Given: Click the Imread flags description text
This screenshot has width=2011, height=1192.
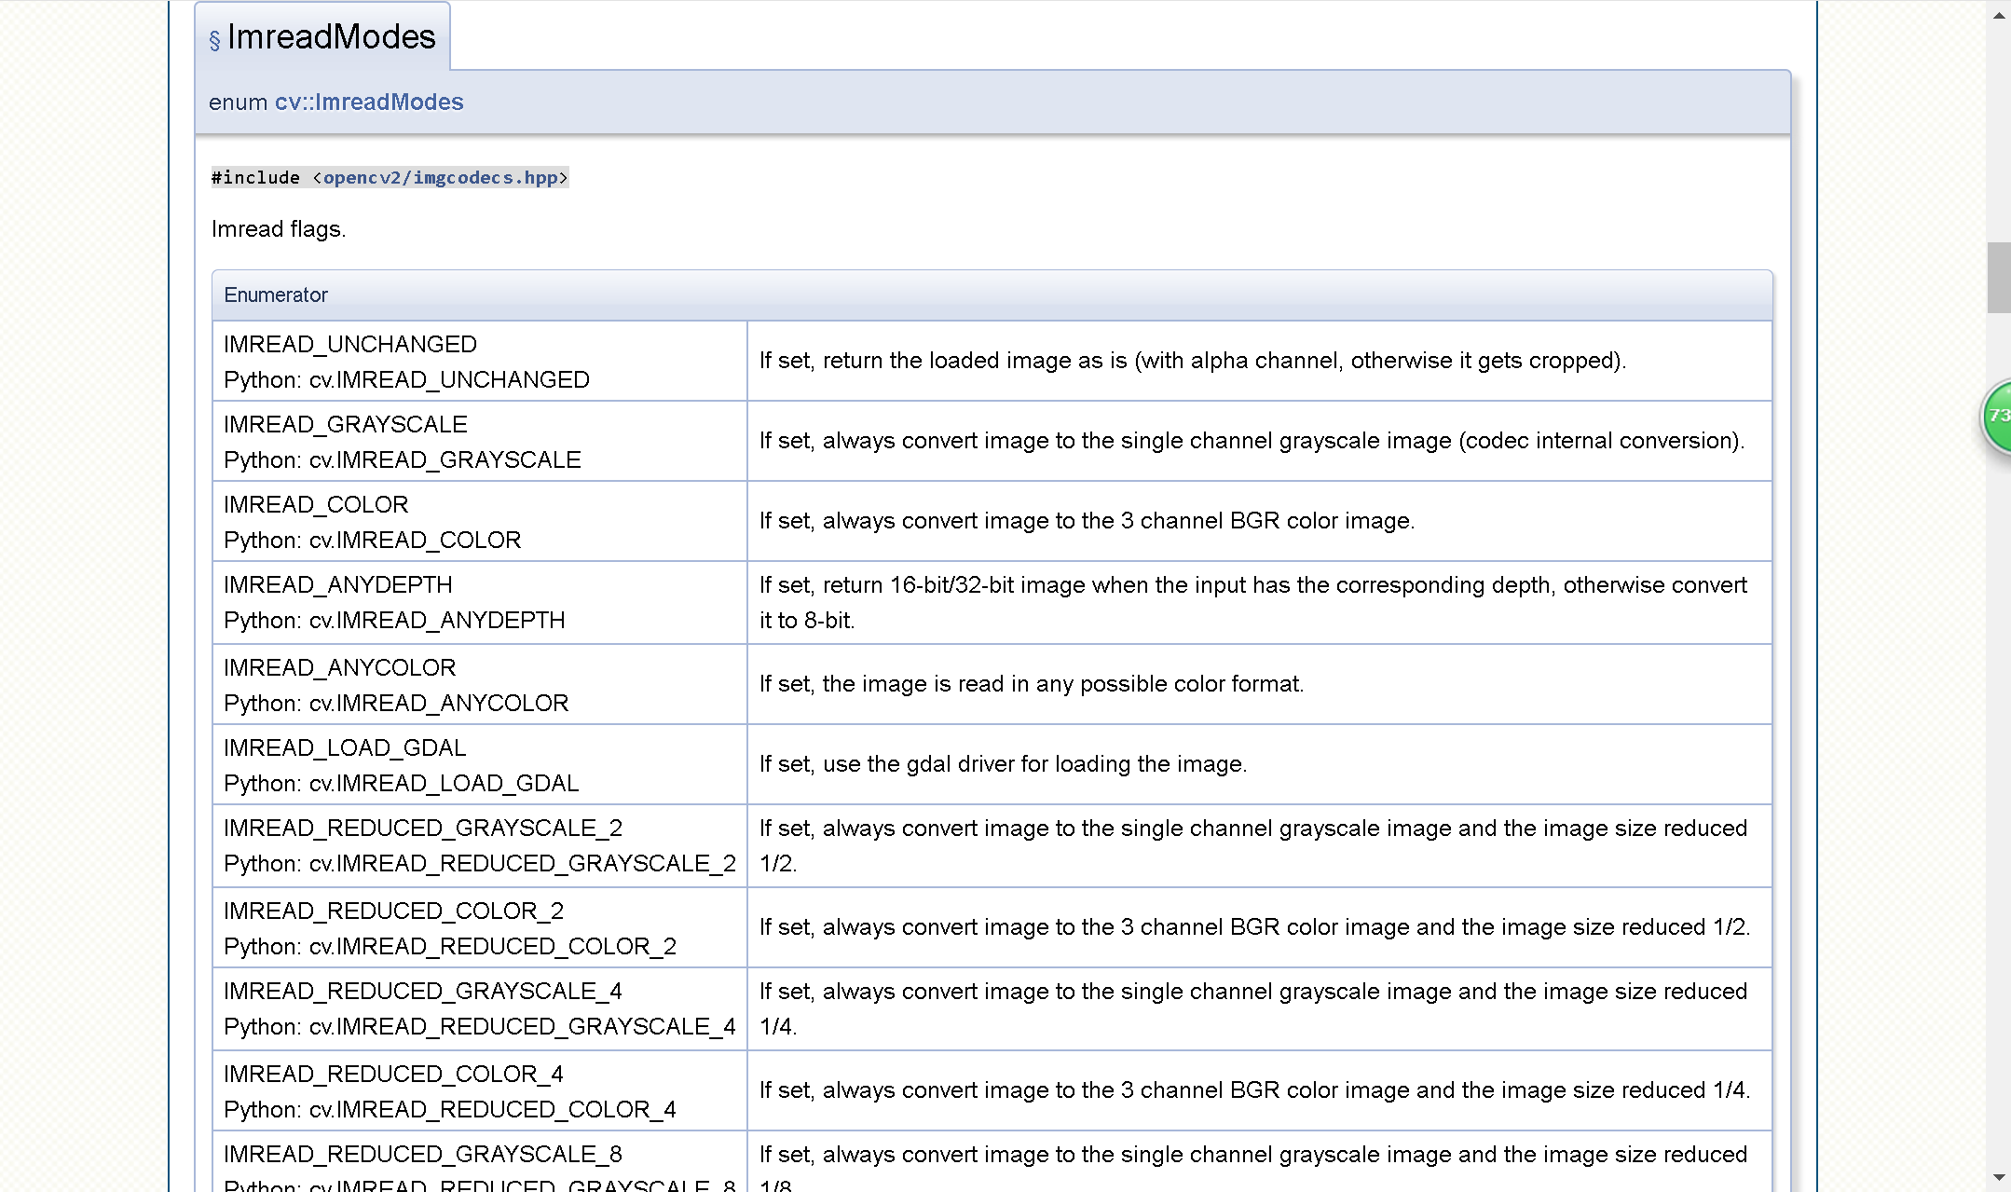Looking at the screenshot, I should point(278,228).
